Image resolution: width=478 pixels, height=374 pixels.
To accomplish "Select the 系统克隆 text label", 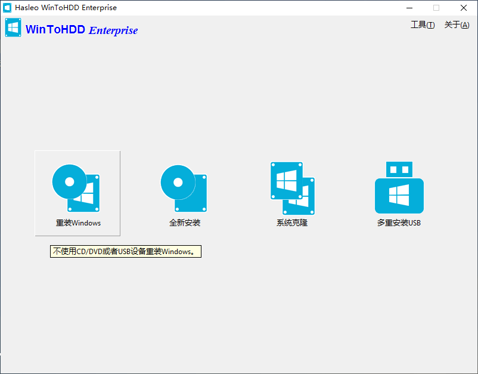I will (x=292, y=223).
